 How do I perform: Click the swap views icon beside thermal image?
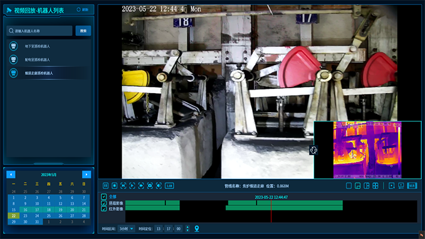click(313, 150)
